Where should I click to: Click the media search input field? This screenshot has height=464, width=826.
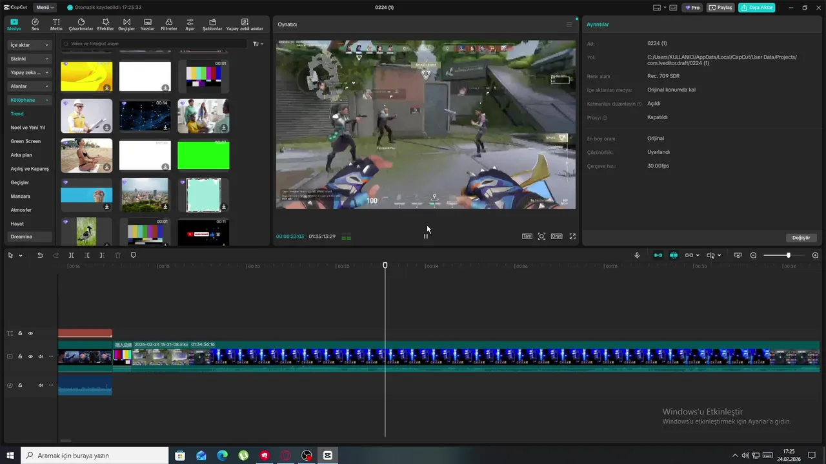click(x=154, y=44)
